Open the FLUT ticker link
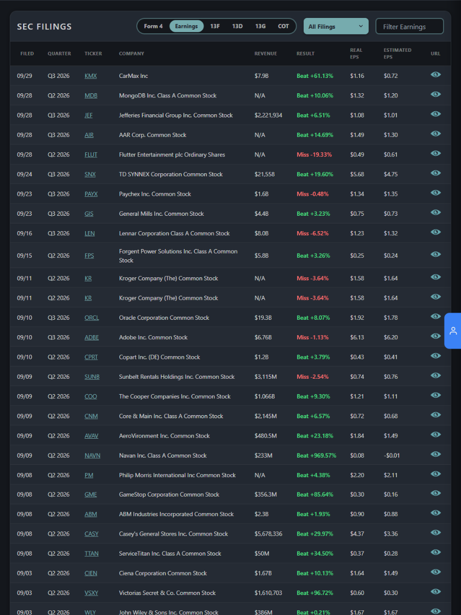This screenshot has width=461, height=615. click(x=91, y=155)
